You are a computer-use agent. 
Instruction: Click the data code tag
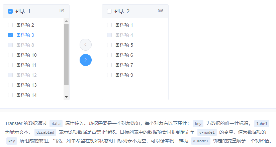tap(56, 124)
